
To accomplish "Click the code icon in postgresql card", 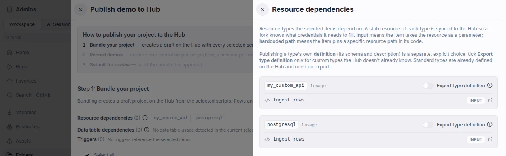I will [x=267, y=139].
